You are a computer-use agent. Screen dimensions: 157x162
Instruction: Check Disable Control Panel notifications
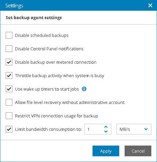[x=9, y=49]
